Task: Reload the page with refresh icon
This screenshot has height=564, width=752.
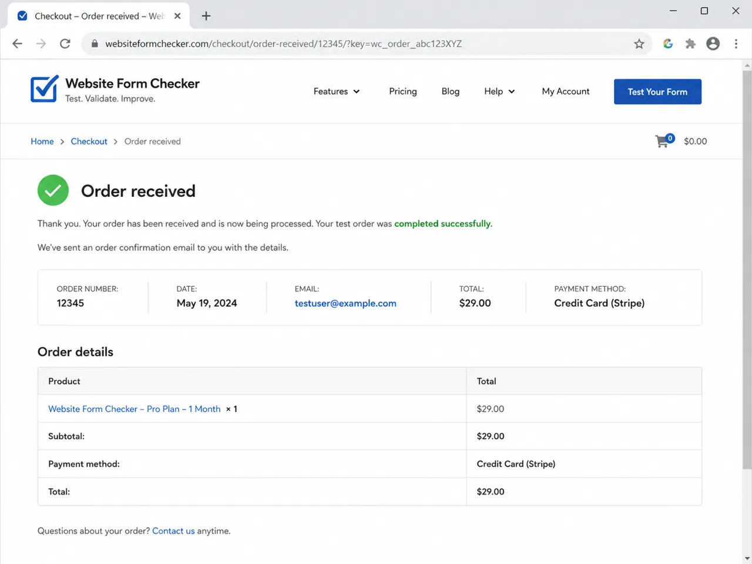Action: click(x=65, y=43)
